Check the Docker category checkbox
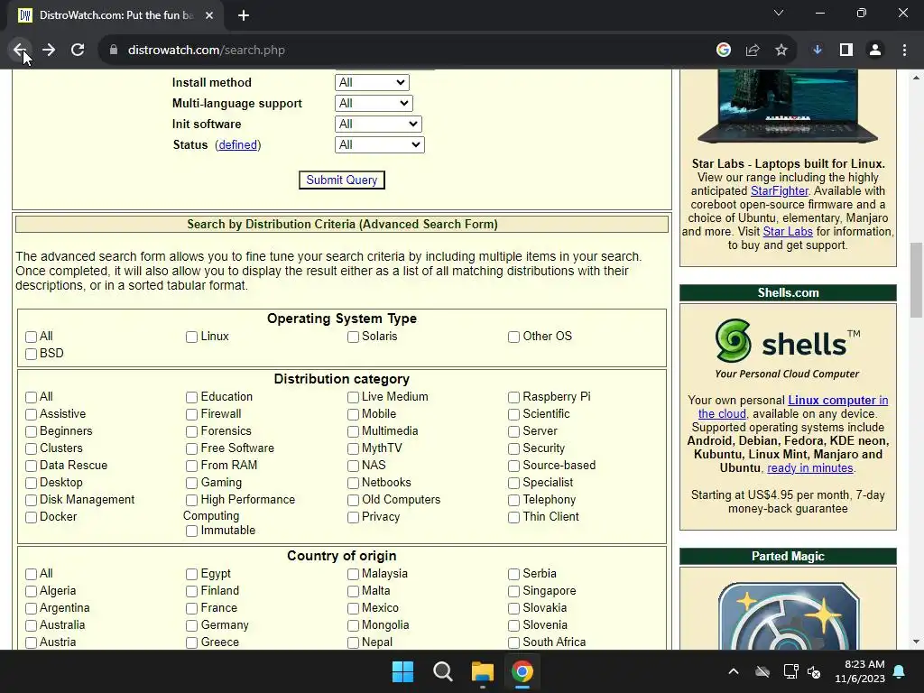Screen dimensions: 924x693 [x=32, y=517]
